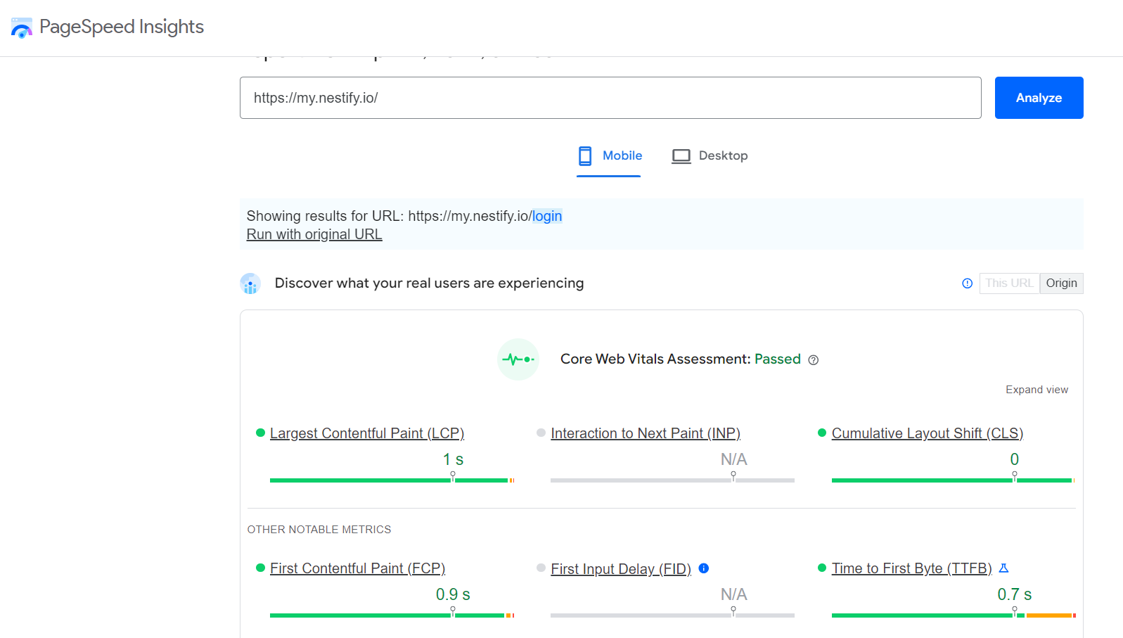
Task: Click the green status dot beside CLS
Action: click(822, 433)
